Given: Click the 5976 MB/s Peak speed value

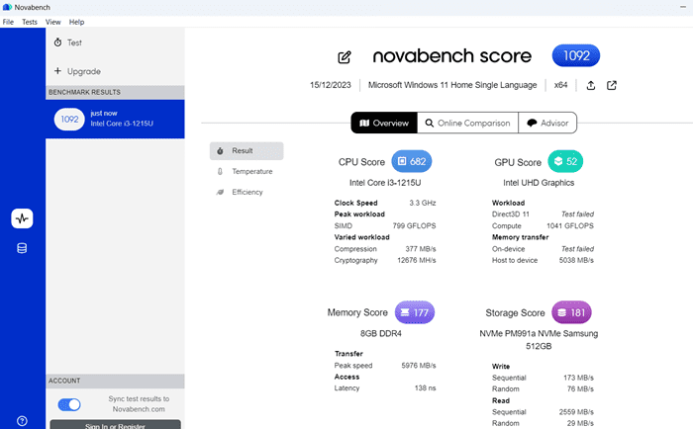Looking at the screenshot, I should click(419, 366).
